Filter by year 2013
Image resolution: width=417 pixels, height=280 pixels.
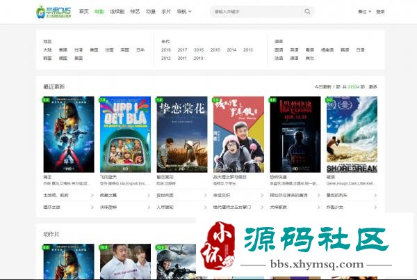click(x=248, y=50)
